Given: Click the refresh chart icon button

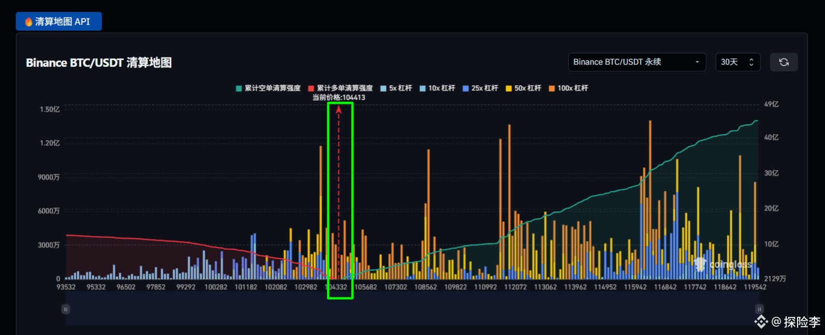Looking at the screenshot, I should 784,62.
